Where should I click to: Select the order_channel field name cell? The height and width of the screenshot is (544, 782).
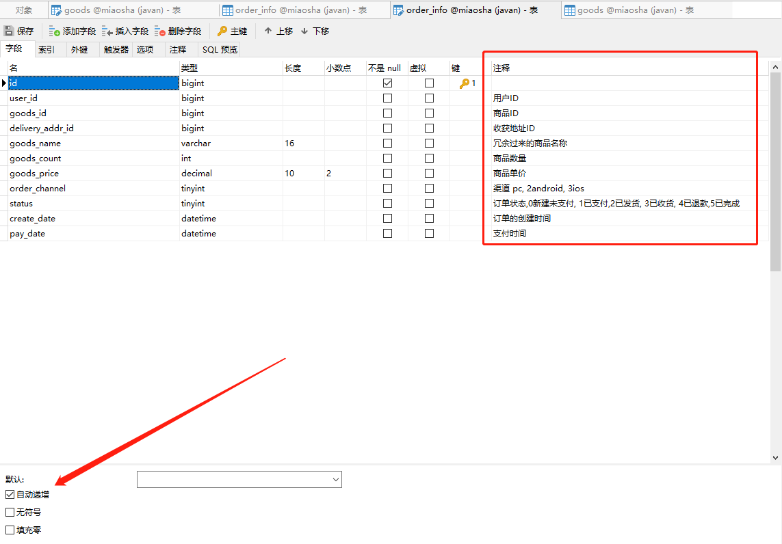(x=93, y=189)
